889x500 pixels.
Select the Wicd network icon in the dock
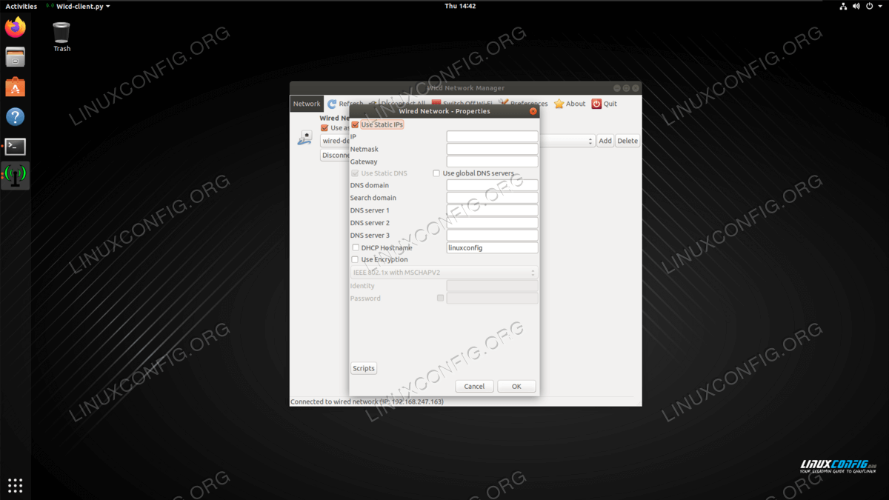pos(15,176)
